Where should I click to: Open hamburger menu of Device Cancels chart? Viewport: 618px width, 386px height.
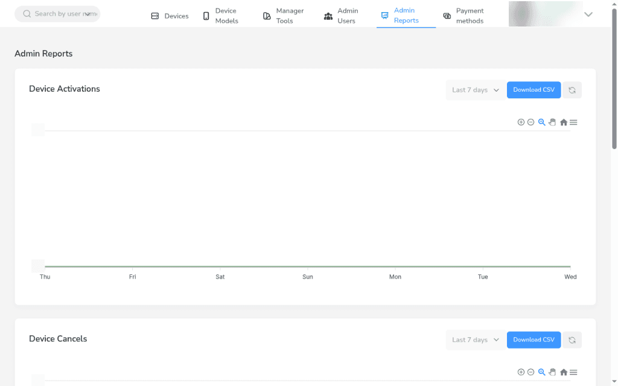573,372
